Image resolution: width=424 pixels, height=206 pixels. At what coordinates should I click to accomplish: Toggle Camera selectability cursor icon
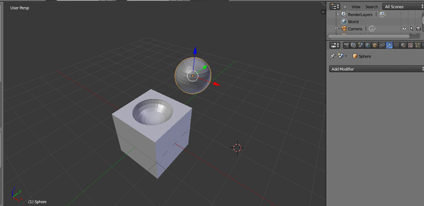click(412, 29)
